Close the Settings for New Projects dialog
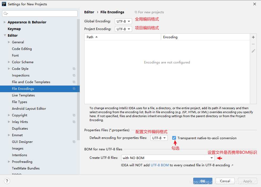The image size is (261, 187). pyautogui.click(x=255, y=4)
